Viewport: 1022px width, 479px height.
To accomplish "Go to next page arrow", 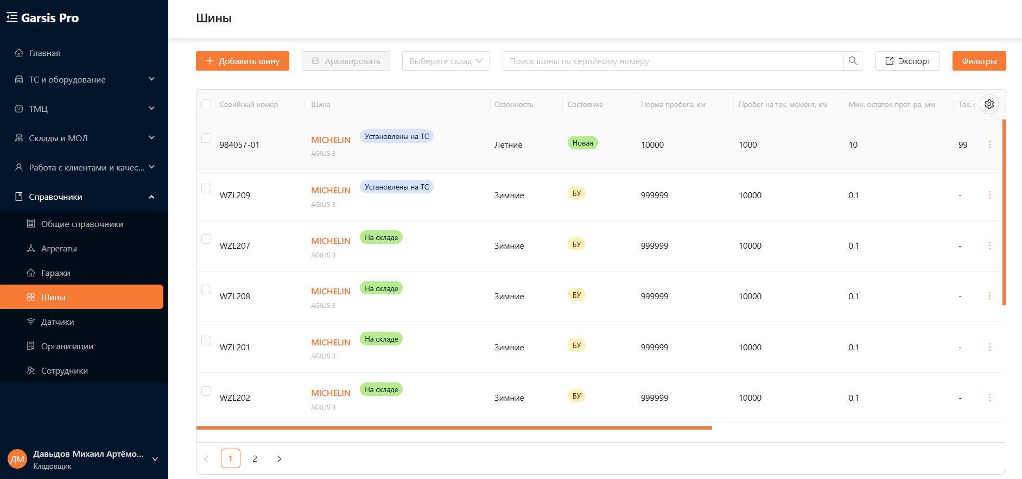I will coord(280,458).
